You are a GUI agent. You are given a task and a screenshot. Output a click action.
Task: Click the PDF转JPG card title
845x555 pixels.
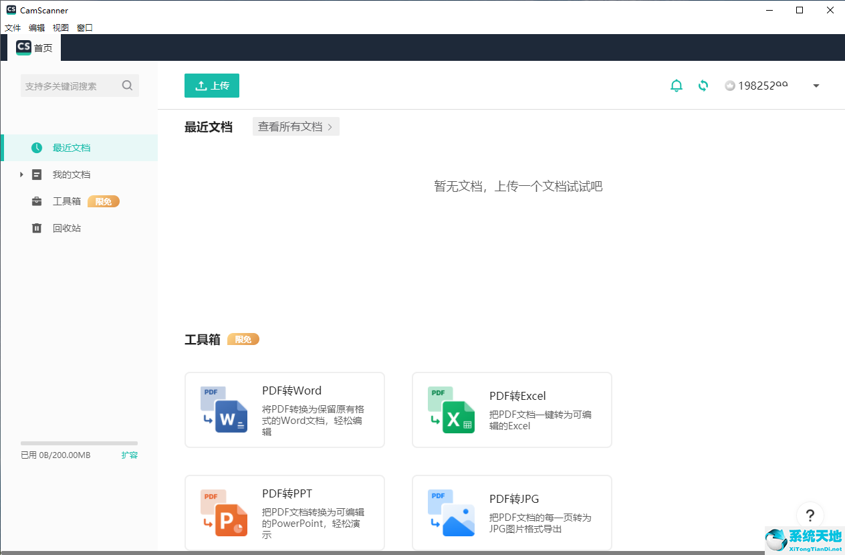[x=514, y=499]
